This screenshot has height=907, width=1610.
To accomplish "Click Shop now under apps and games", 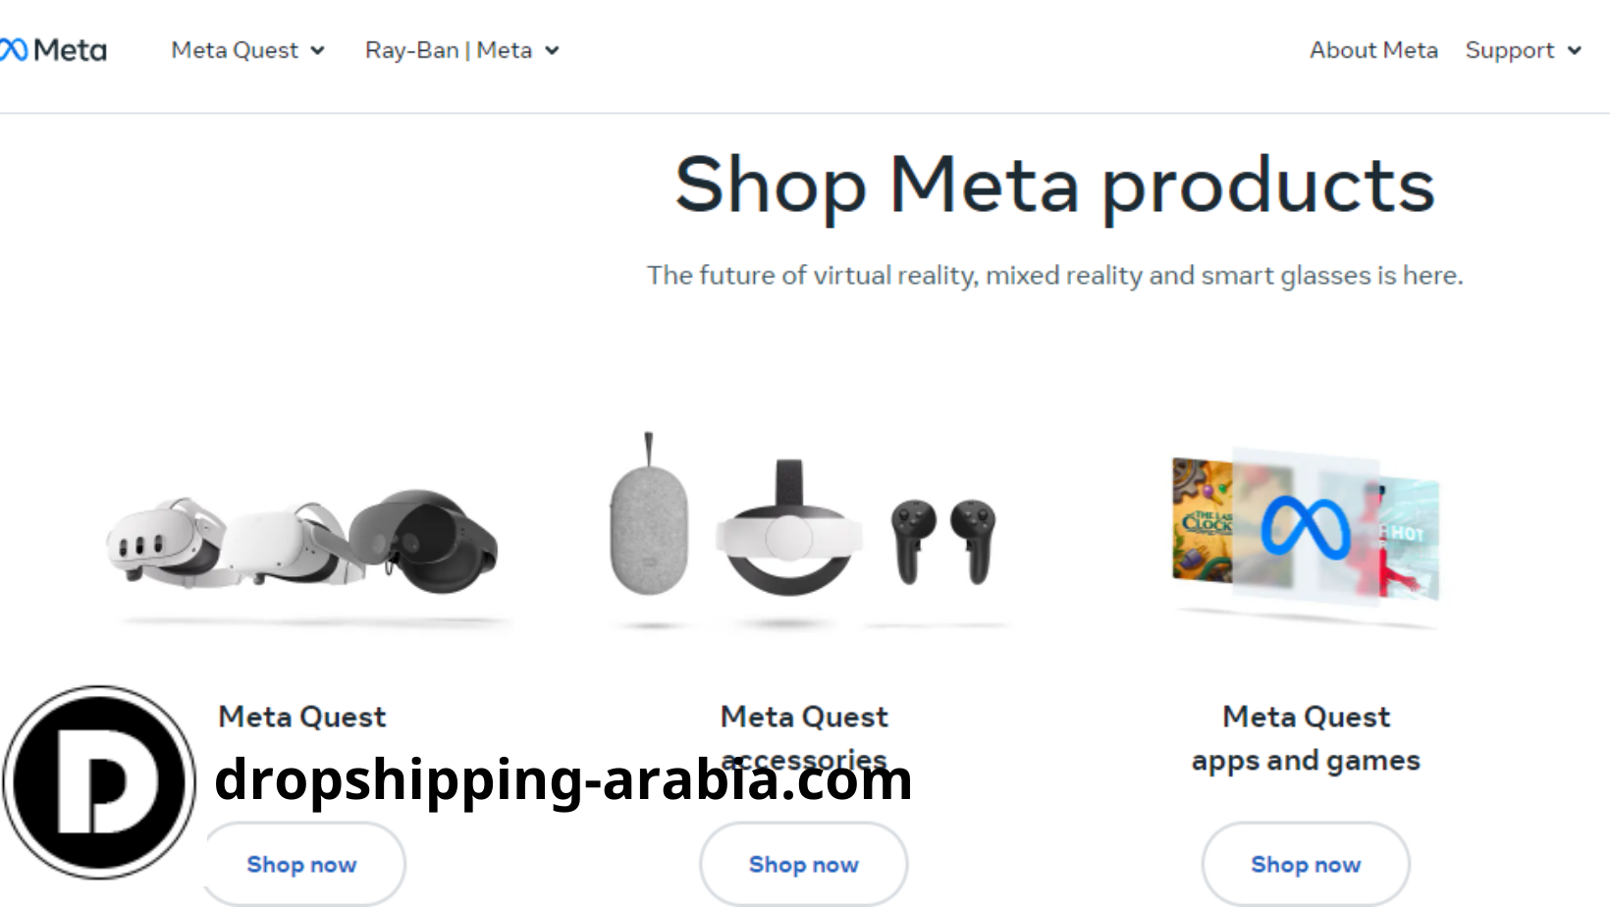I will (1306, 865).
